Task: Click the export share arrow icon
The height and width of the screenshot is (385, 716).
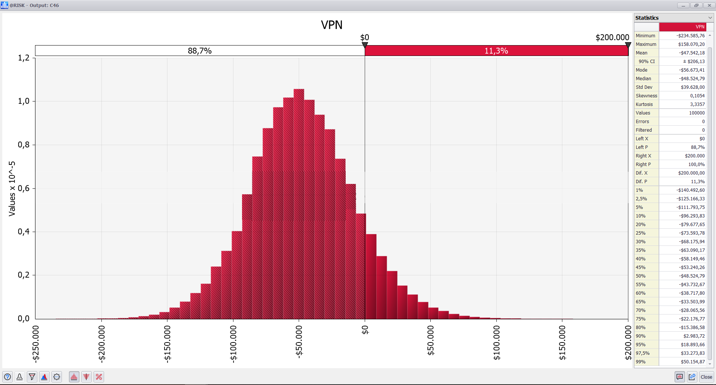Action: click(x=692, y=377)
